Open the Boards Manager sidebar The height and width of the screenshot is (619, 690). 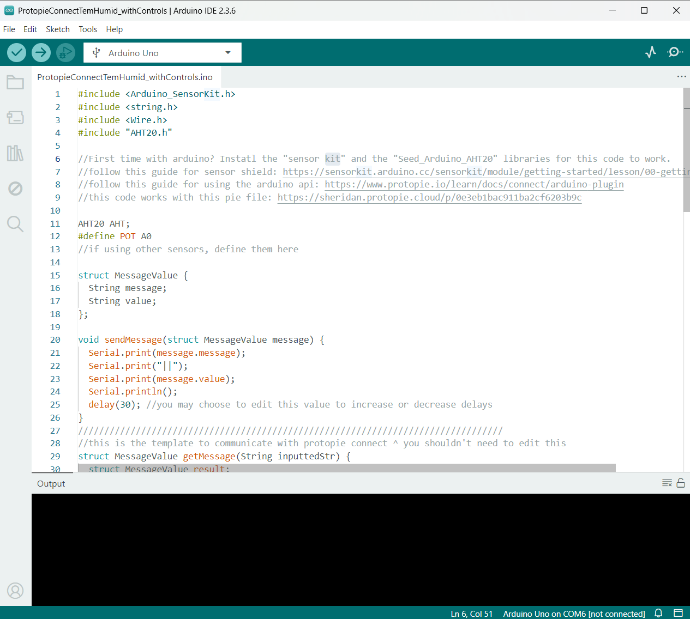[15, 118]
